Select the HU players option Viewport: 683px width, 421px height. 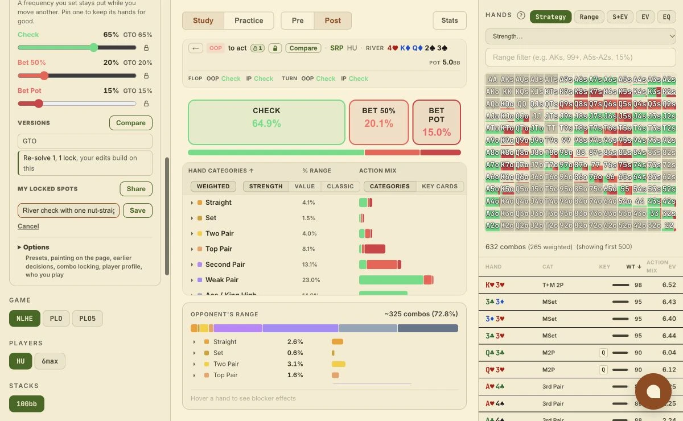20,361
